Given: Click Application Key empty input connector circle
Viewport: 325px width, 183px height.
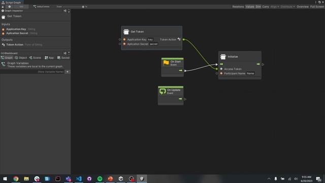Looking at the screenshot, I should [x=120, y=40].
